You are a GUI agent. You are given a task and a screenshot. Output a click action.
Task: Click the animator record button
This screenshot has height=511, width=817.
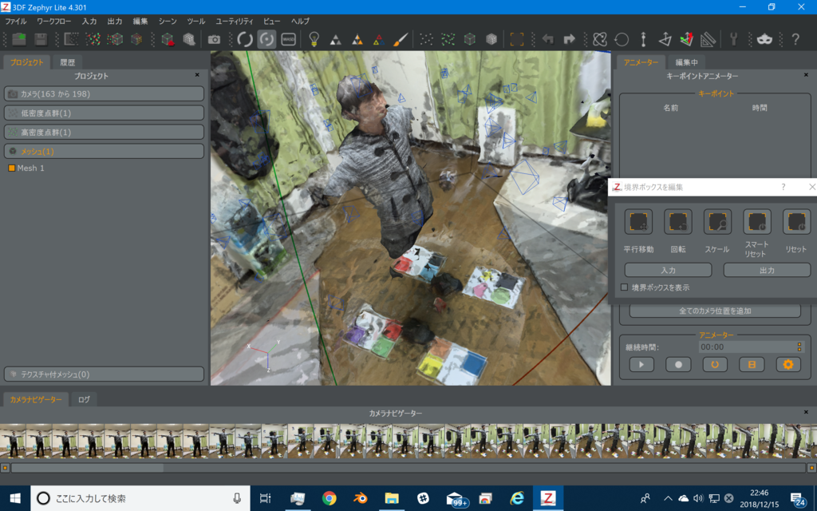coord(678,364)
